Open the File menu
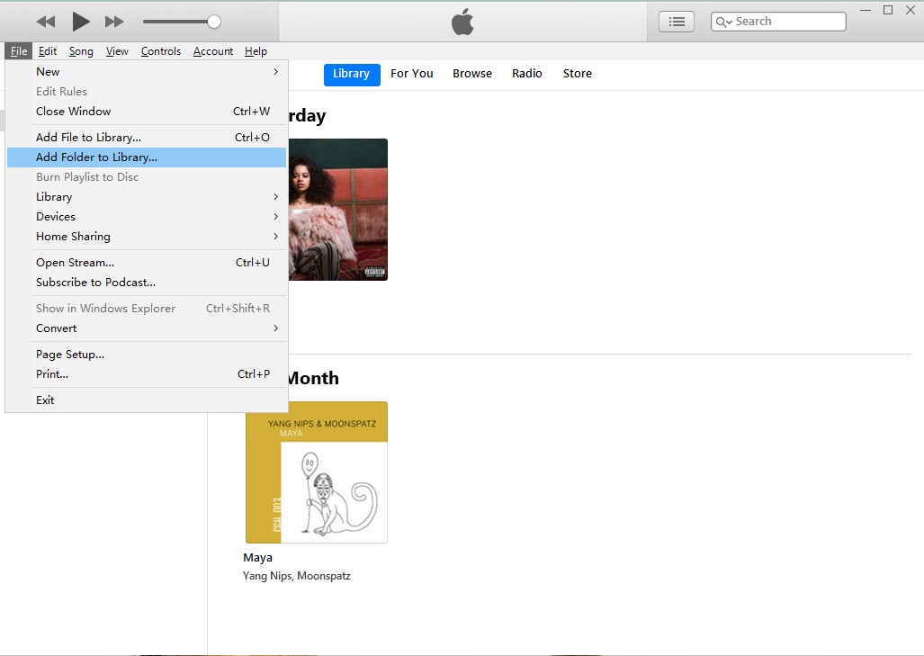Image resolution: width=924 pixels, height=656 pixels. [19, 51]
